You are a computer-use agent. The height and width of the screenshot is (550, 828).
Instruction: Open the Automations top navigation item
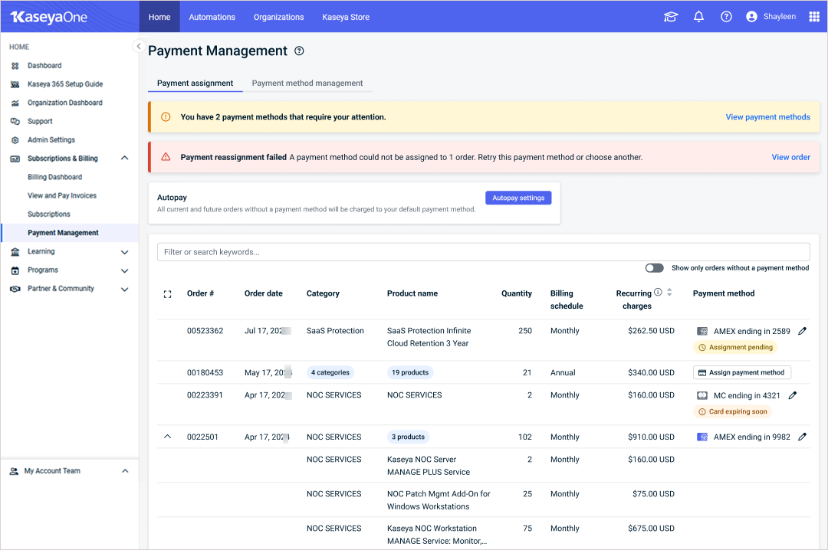coord(212,17)
